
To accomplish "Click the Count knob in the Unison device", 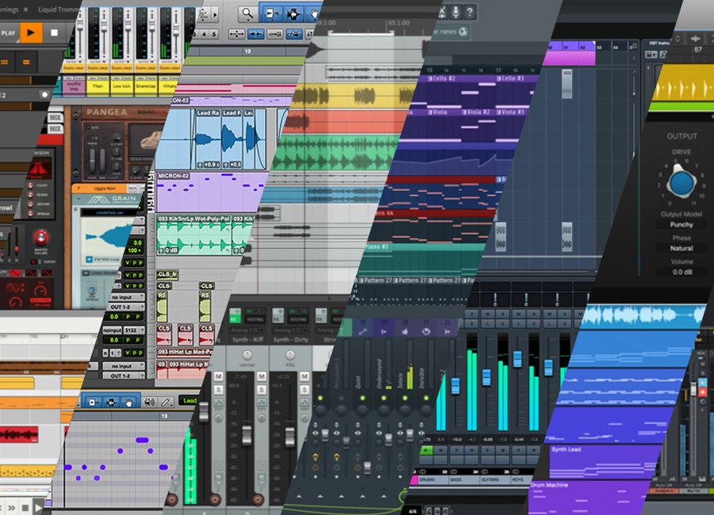I will [30, 185].
